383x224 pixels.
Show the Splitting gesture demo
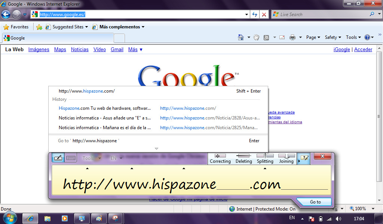pyautogui.click(x=265, y=159)
